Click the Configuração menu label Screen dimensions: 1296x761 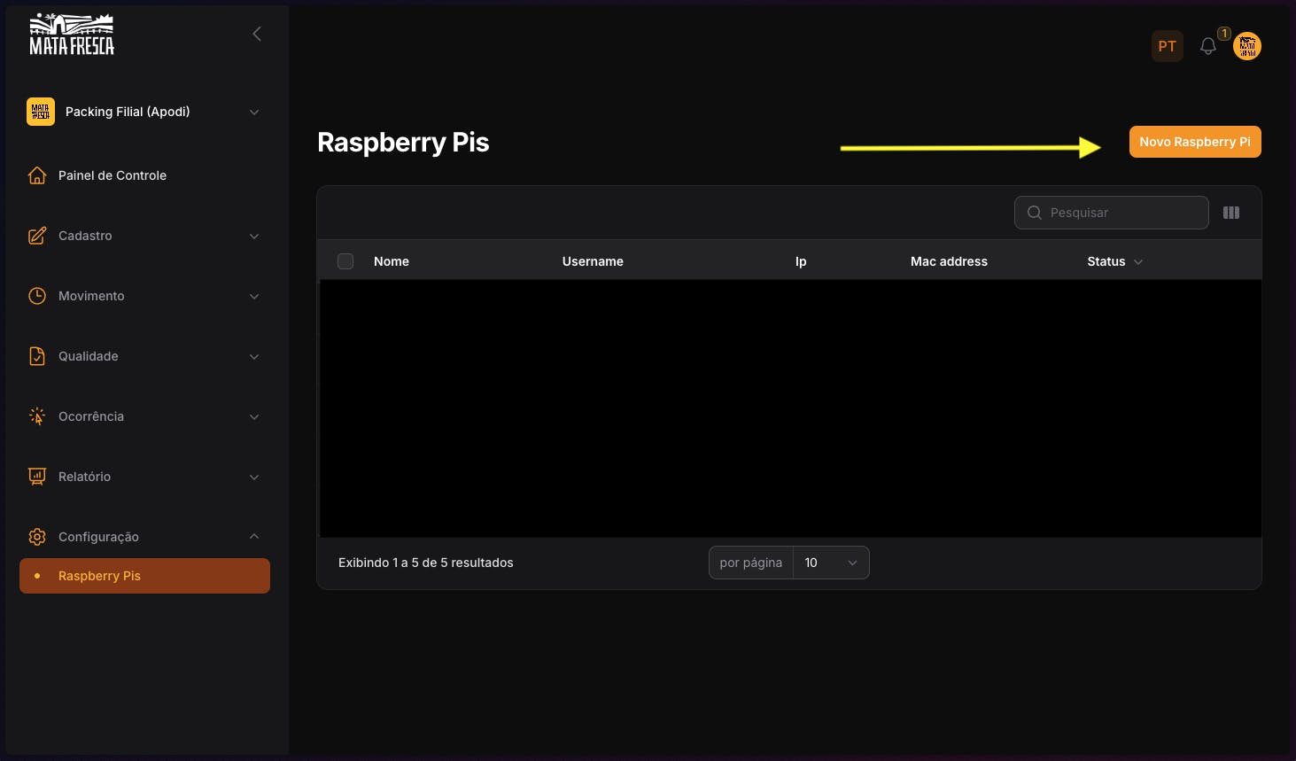98,537
